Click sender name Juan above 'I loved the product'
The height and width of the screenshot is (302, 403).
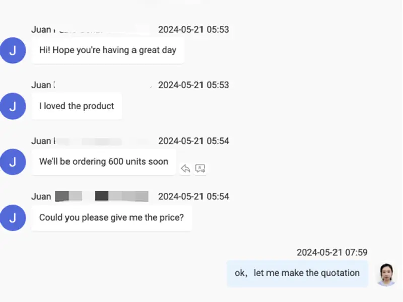(41, 85)
